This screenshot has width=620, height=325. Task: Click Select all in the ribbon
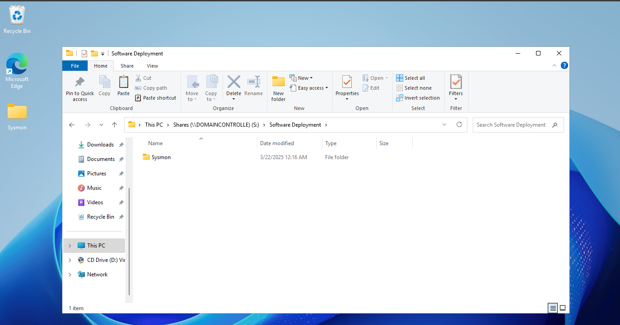point(410,78)
